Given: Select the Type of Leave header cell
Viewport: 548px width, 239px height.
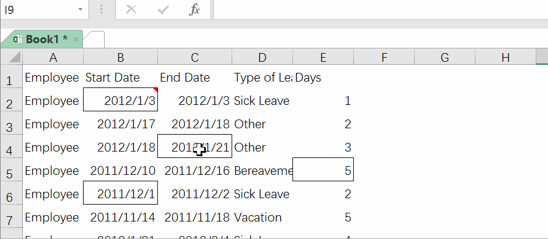Looking at the screenshot, I should [262, 78].
